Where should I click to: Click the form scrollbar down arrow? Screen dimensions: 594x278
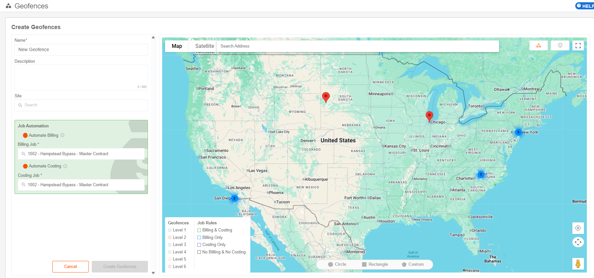click(x=153, y=273)
